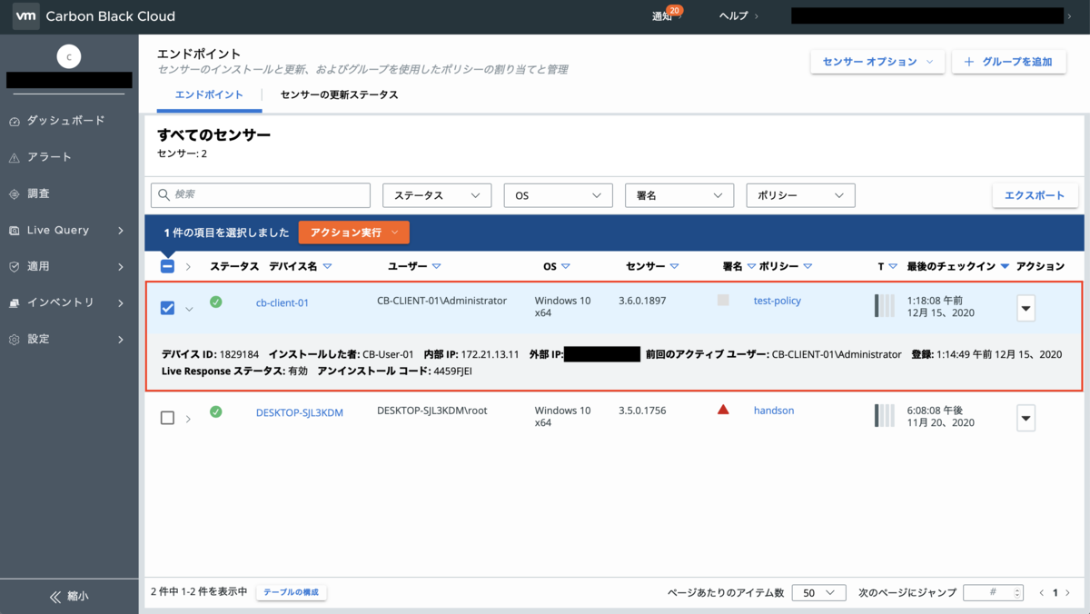Open the 署名 filter dropdown
The width and height of the screenshot is (1090, 614).
[x=679, y=195]
